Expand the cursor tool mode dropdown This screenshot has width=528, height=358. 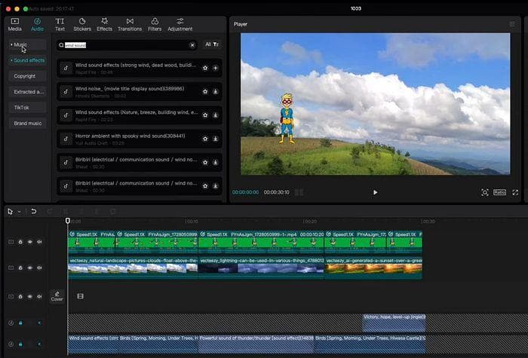point(19,212)
